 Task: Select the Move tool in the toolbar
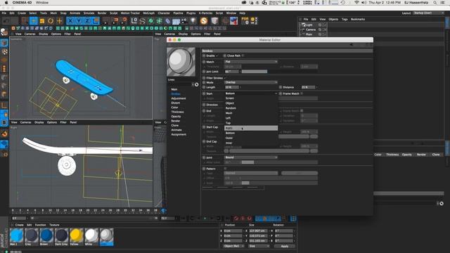(34, 21)
